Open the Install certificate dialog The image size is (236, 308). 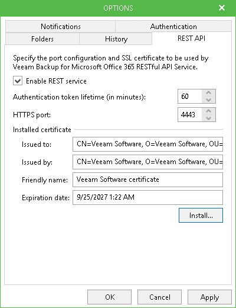pos(201,215)
